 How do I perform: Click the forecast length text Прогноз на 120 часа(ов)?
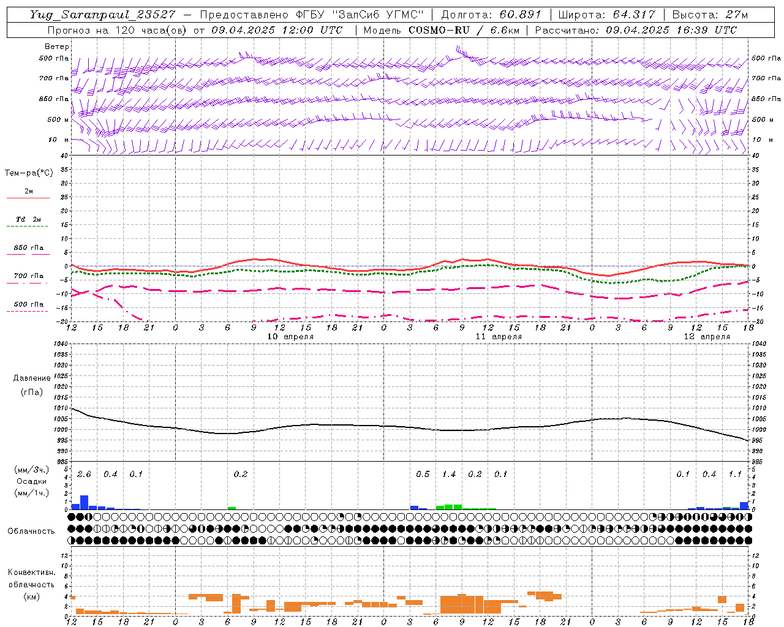(116, 30)
